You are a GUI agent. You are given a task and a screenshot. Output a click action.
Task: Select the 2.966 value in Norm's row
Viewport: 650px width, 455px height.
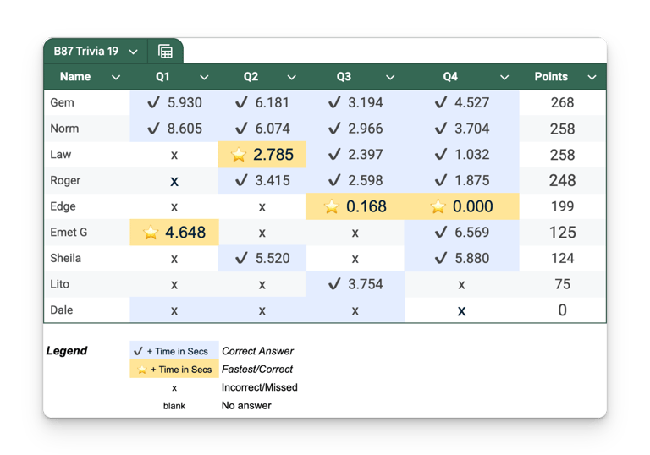point(366,129)
